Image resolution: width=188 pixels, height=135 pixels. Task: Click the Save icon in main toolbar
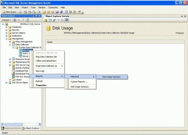click(57, 12)
